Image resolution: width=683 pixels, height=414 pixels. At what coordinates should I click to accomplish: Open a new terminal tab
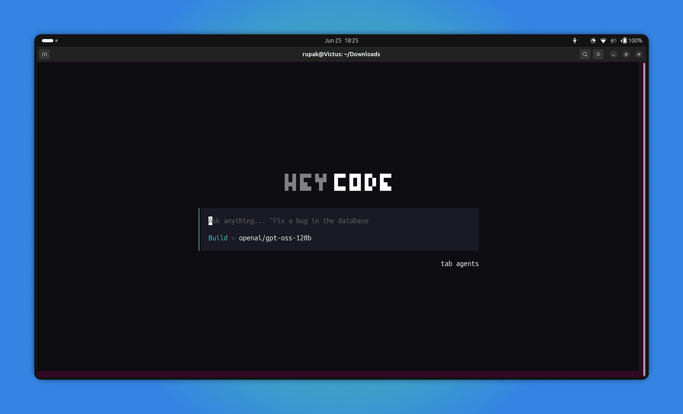click(44, 54)
